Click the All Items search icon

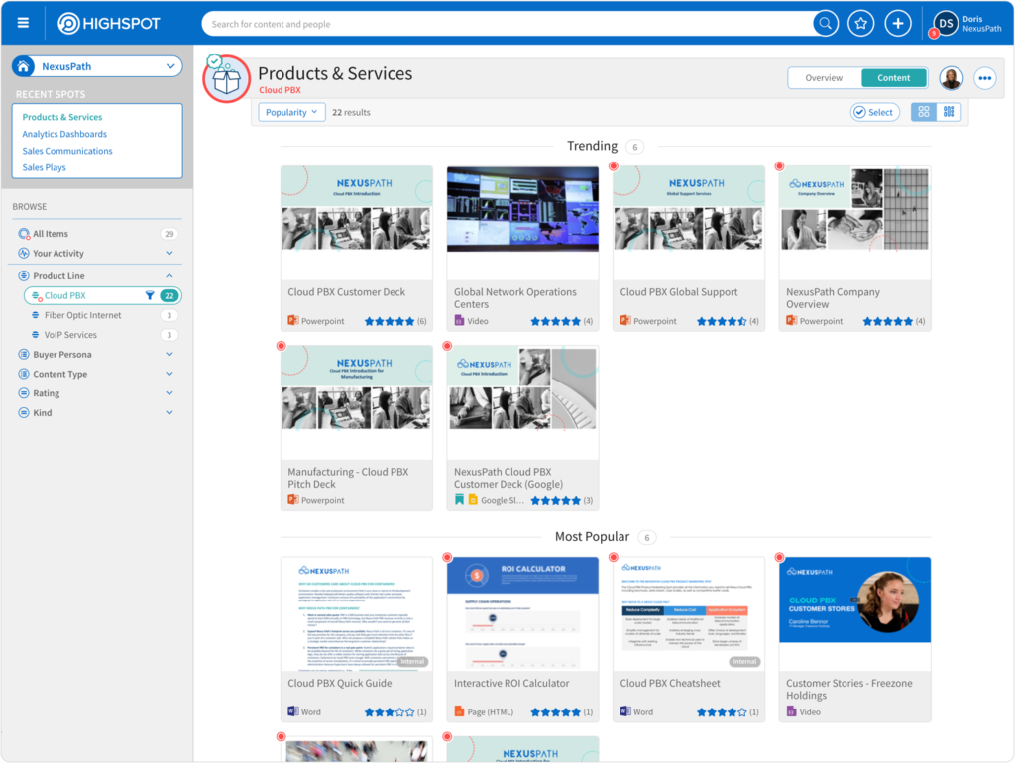[x=24, y=234]
